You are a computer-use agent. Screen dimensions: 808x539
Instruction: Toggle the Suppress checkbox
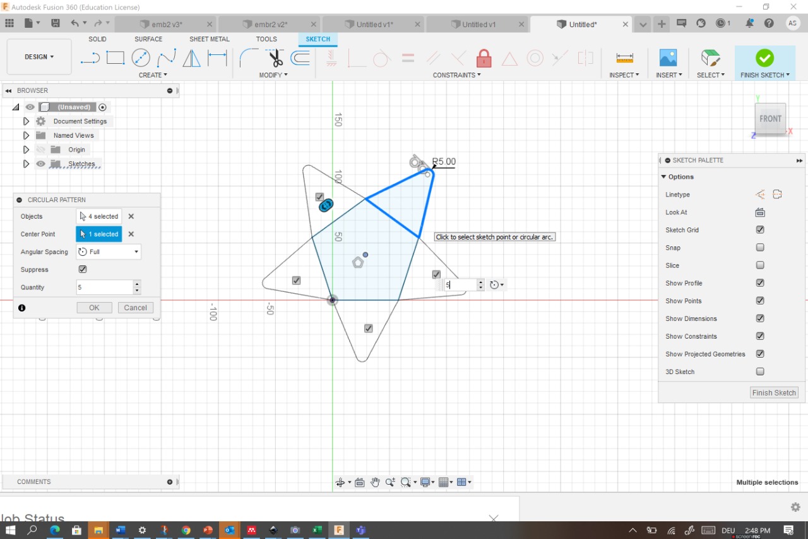(x=83, y=269)
